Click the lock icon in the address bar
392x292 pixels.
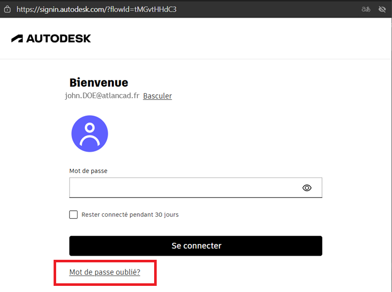coord(8,9)
